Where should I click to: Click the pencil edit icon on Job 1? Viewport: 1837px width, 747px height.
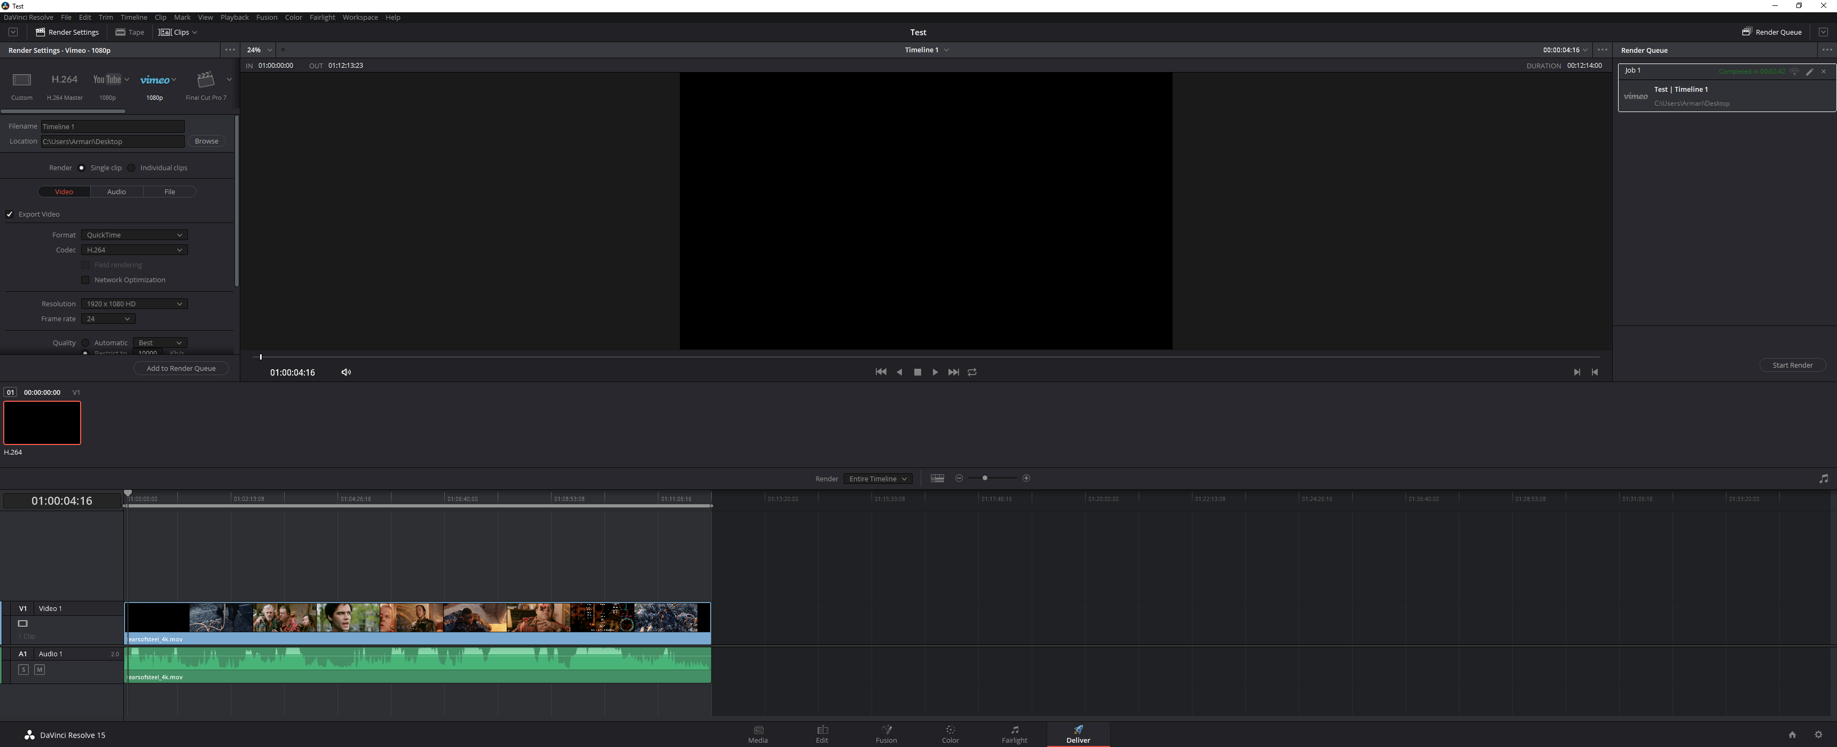(x=1809, y=71)
